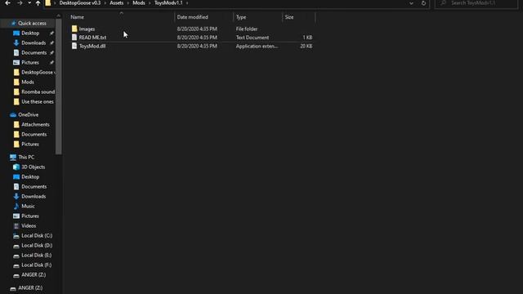Sort by Type column header
Screen dimensions: 523x294
(241, 17)
